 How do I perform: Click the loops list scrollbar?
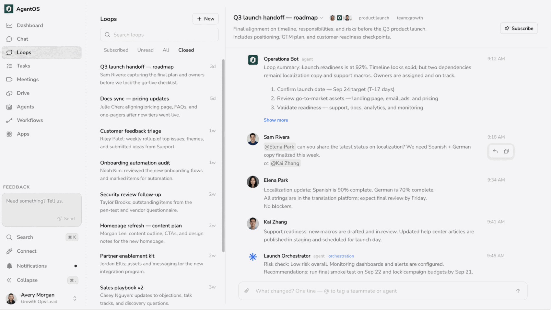pos(223,155)
